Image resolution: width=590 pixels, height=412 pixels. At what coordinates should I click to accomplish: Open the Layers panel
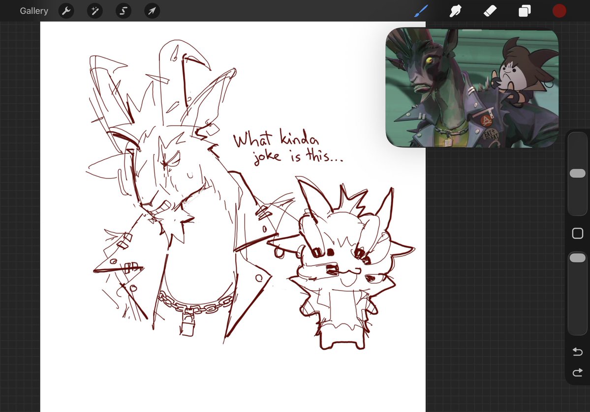coord(525,11)
